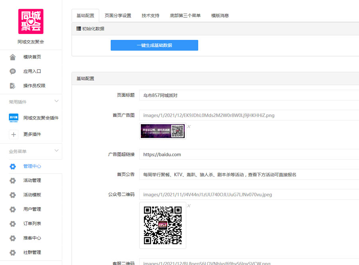Remove the 首页广告图 banner image
Screen dimensions: 359x265
pos(189,127)
